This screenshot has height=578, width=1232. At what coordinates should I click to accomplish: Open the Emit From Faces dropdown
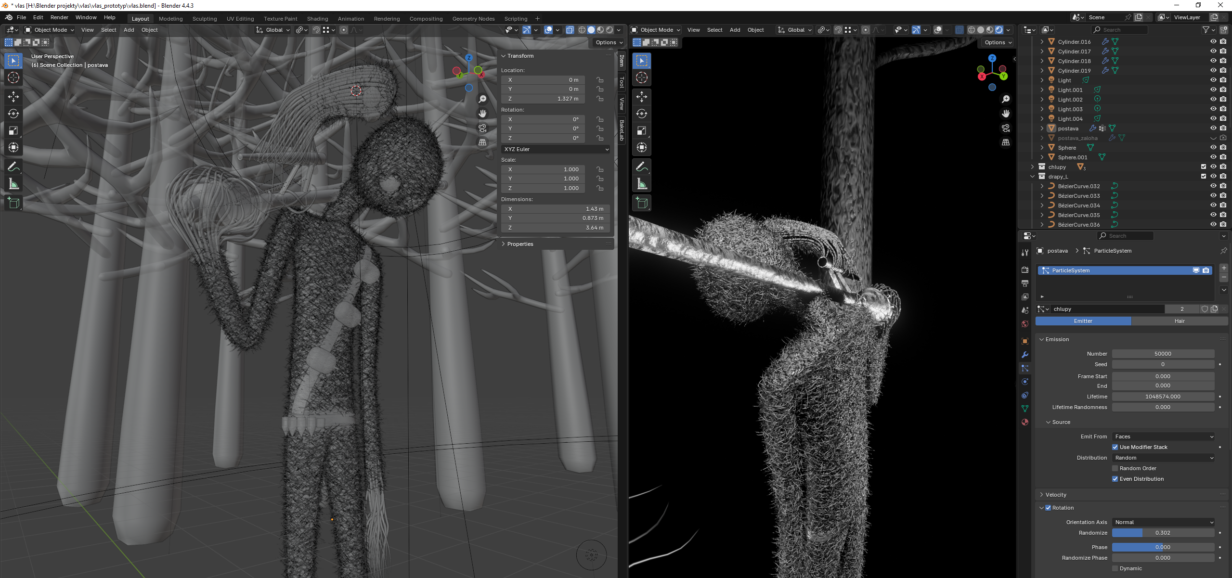(x=1163, y=437)
